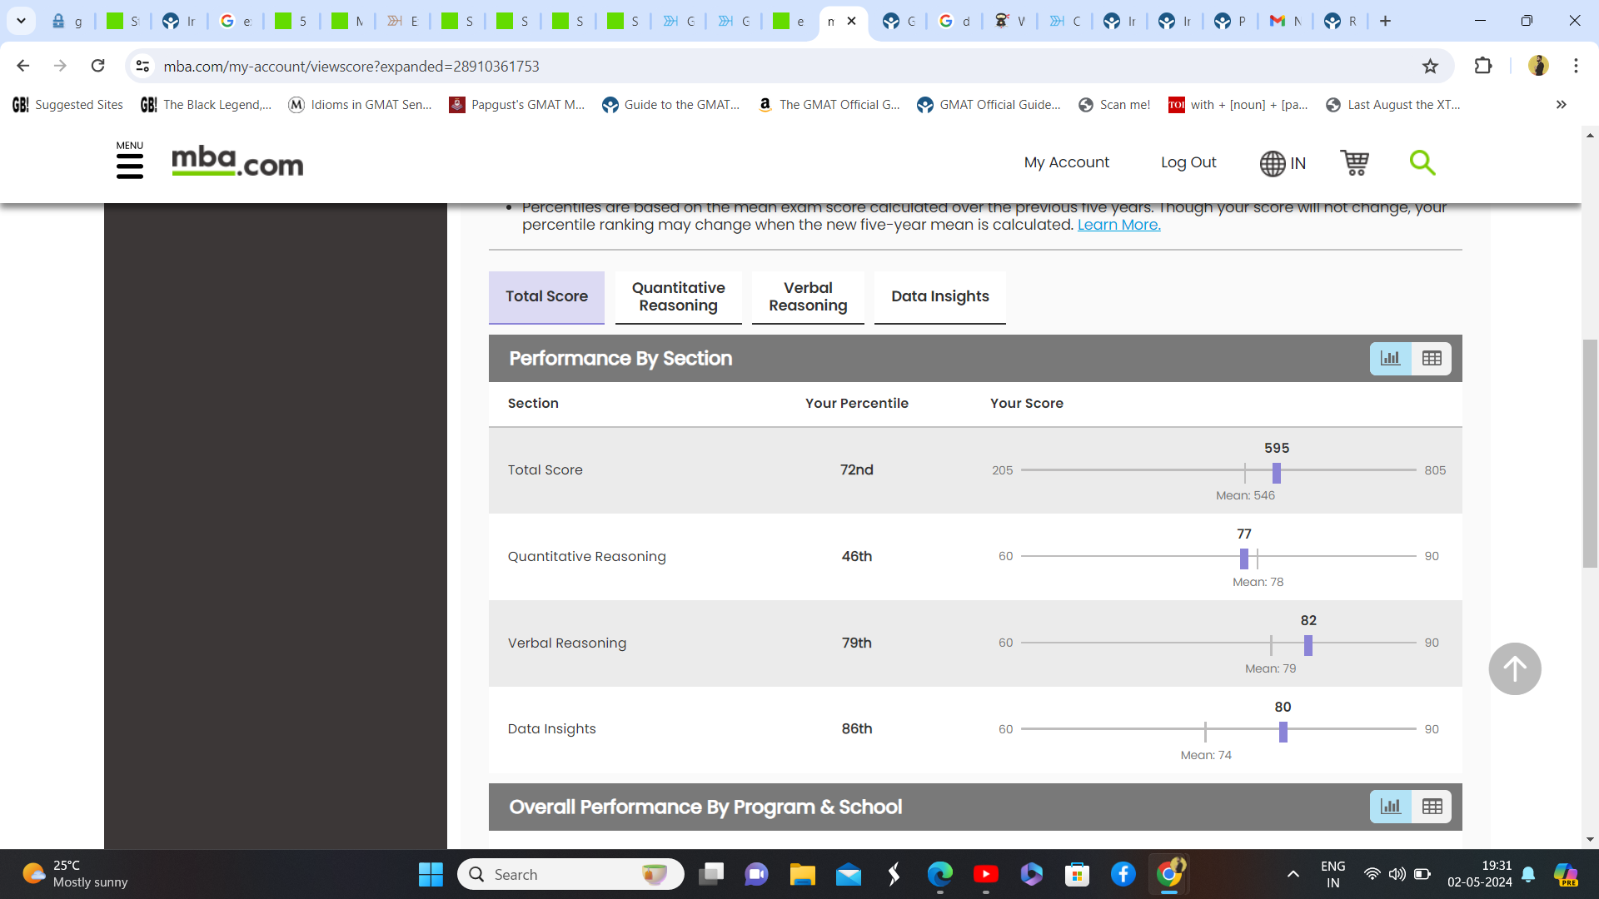This screenshot has width=1599, height=899.
Task: Switch Performance By Section to table view
Action: (x=1432, y=358)
